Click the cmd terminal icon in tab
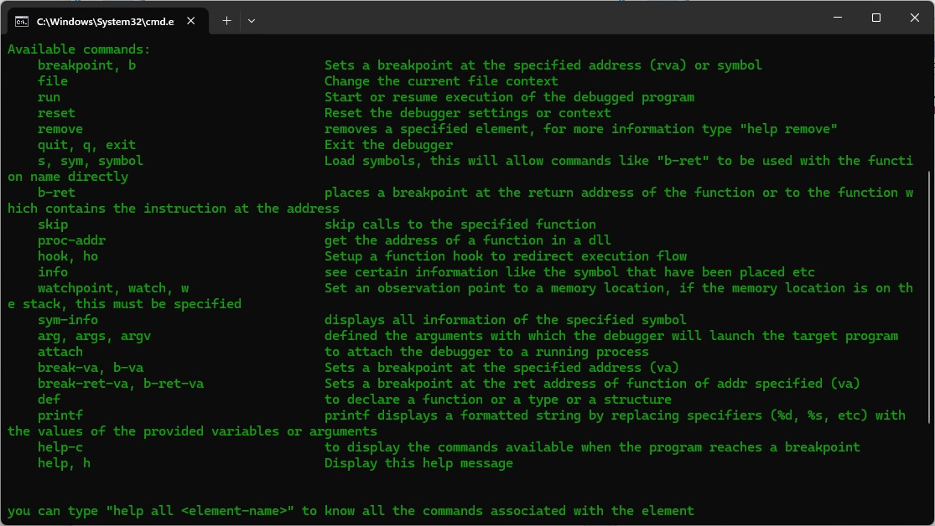This screenshot has height=526, width=935. pos(22,22)
